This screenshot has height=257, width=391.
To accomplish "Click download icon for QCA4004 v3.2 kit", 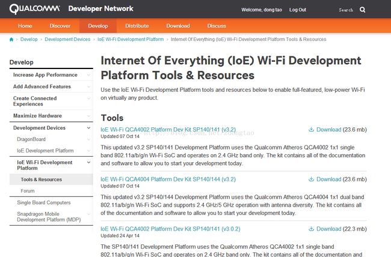I will (x=311, y=179).
